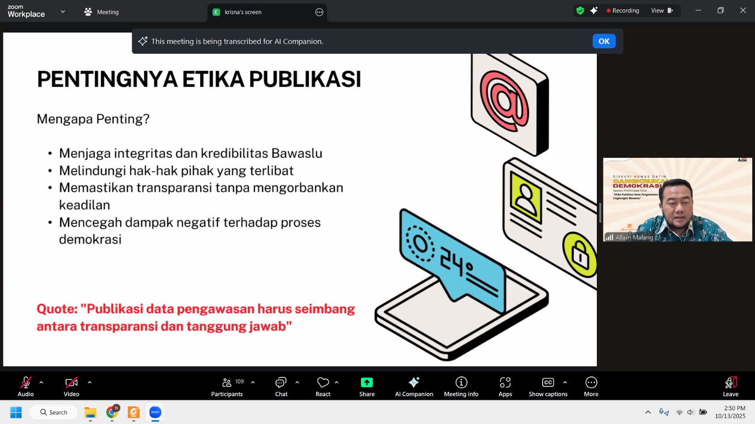Viewport: 755px width, 424px height.
Task: Expand the audio settings arrow
Action: (x=42, y=383)
